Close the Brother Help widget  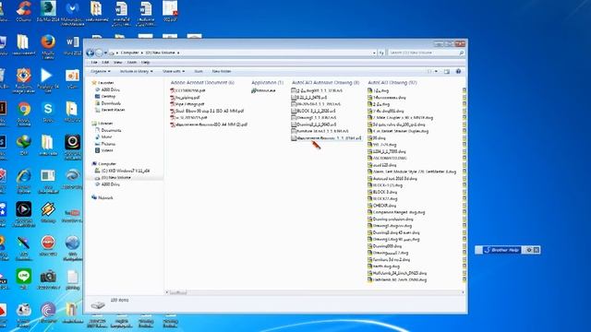coord(537,250)
